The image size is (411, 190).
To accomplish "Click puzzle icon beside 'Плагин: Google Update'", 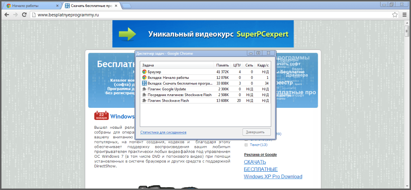I will pyautogui.click(x=144, y=89).
